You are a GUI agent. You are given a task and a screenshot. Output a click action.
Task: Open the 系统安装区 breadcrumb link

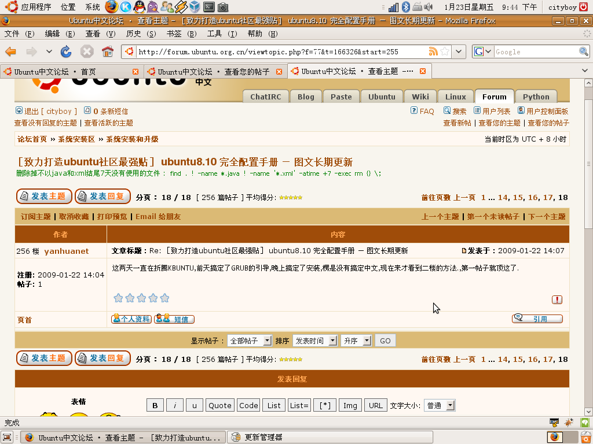coord(76,139)
